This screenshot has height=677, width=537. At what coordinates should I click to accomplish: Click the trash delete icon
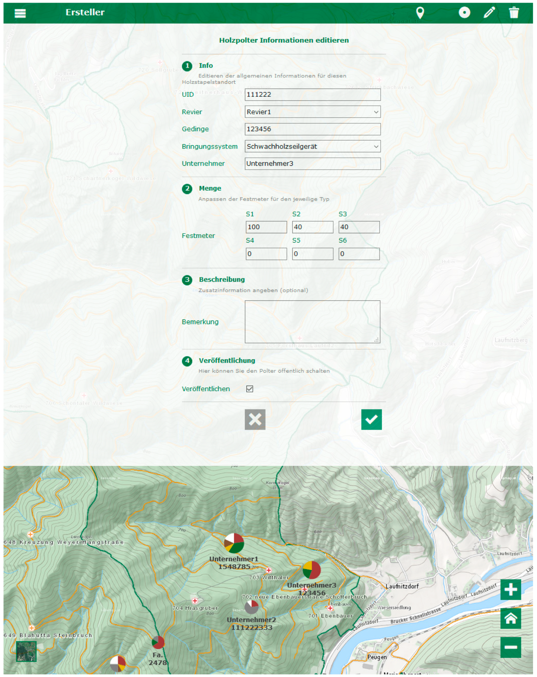click(x=513, y=12)
